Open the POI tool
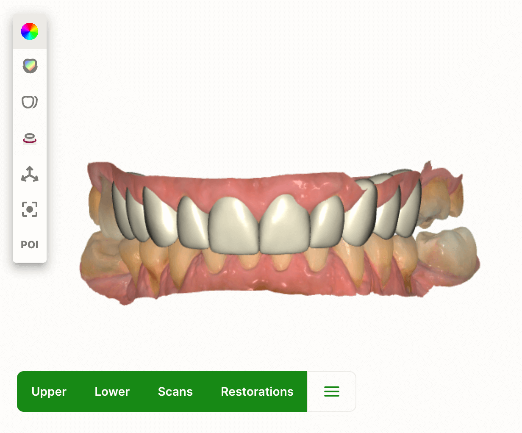522x433 pixels. click(30, 245)
